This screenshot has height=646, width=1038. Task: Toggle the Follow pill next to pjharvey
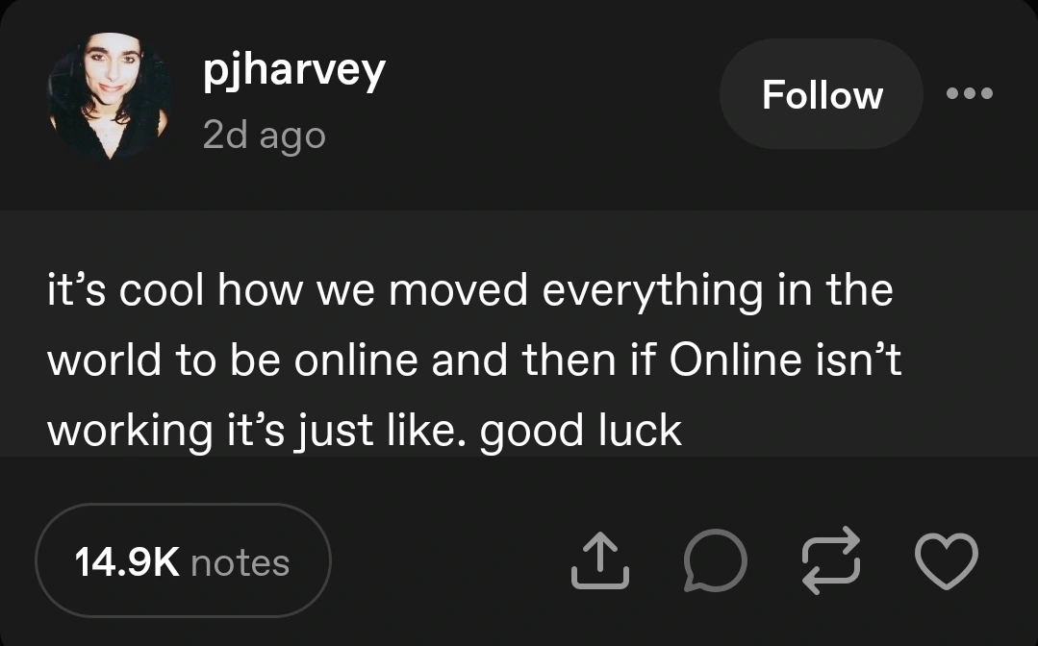tap(822, 94)
